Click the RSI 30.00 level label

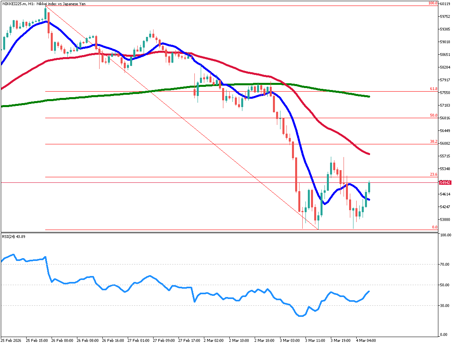pos(445,306)
